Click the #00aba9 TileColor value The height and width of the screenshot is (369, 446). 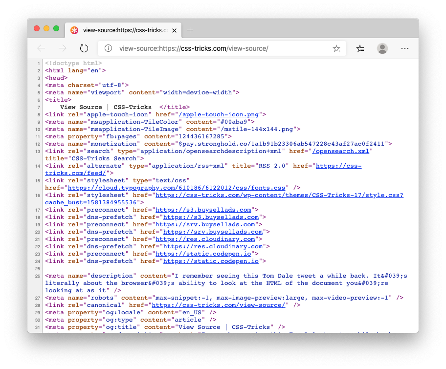coord(234,122)
